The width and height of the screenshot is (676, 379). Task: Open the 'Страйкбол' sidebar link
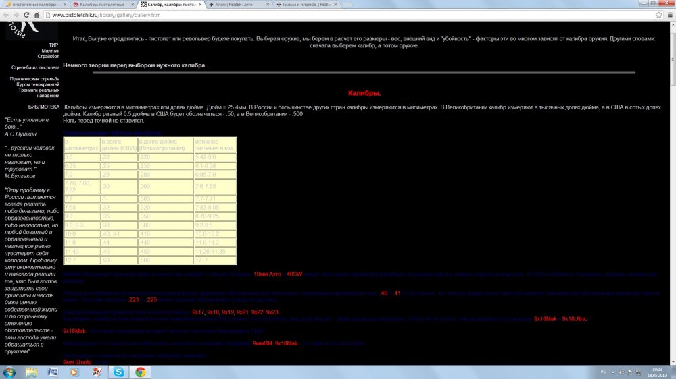pos(48,56)
